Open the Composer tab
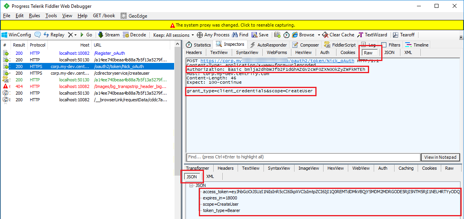Viewport: 464px width, 219px height. 306,45
